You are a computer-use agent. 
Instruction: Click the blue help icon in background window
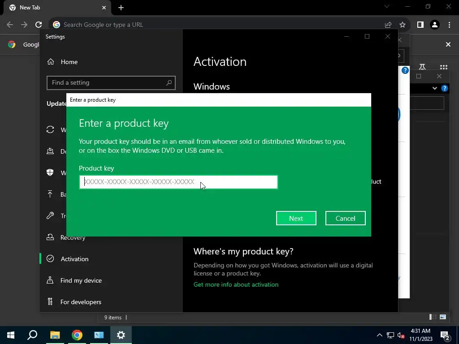(405, 70)
